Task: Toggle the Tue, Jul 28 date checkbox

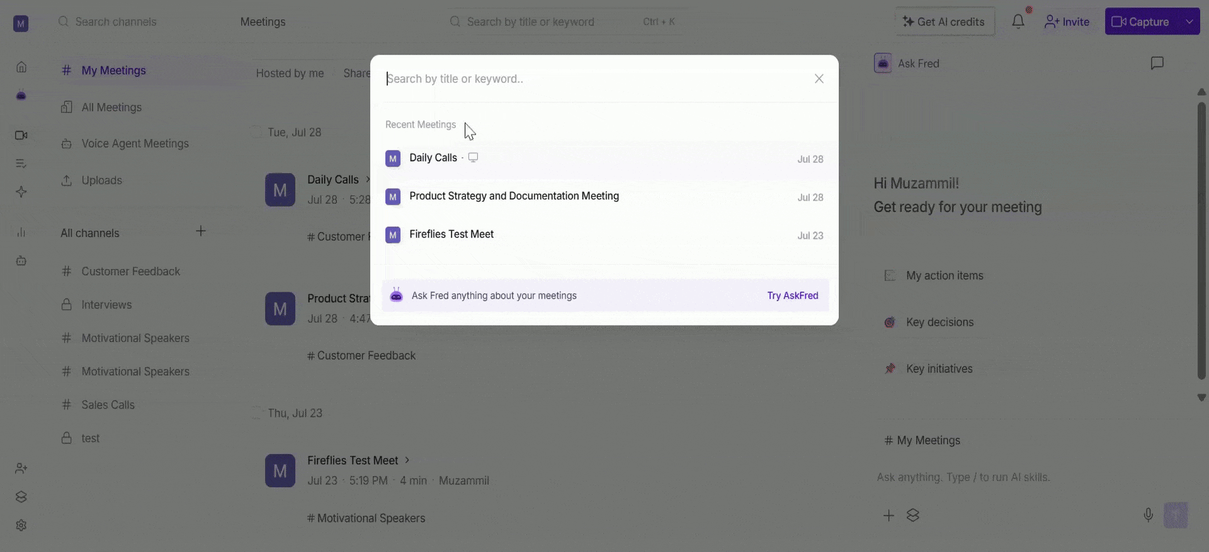Action: point(256,132)
